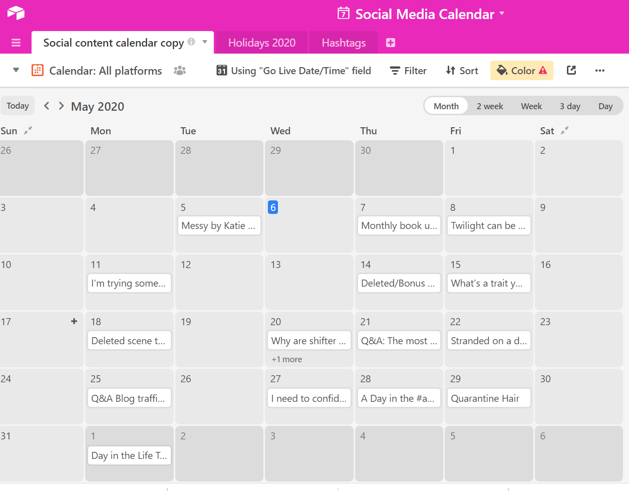Go to the previous month
Screen dimensions: 629x491
pos(47,106)
